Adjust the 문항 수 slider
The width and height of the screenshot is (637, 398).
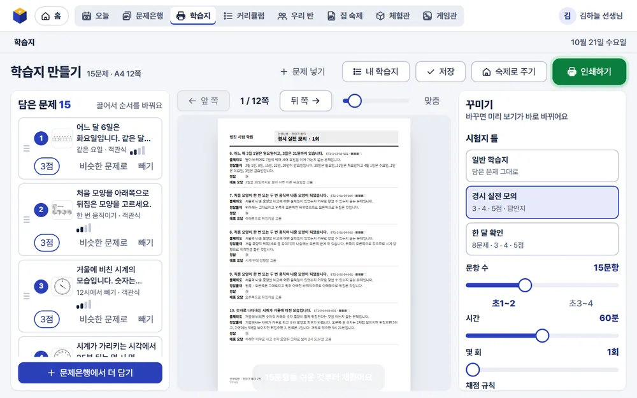click(542, 285)
